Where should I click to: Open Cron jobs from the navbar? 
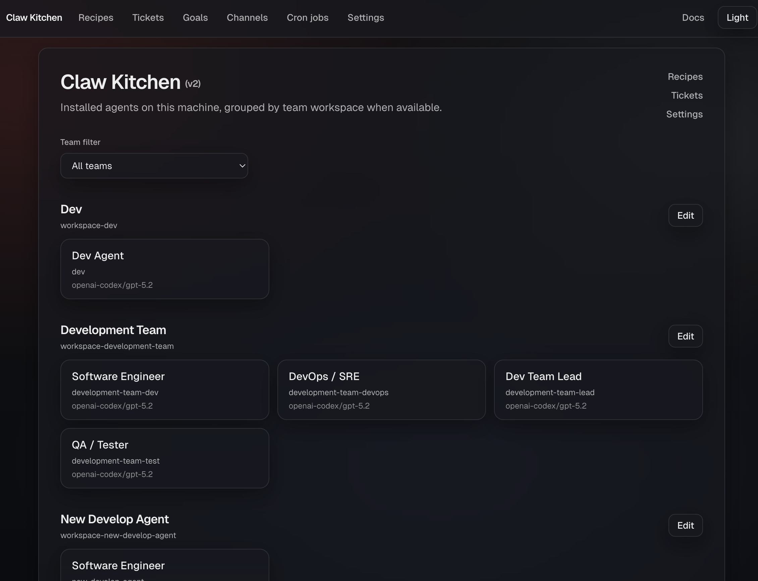click(308, 18)
